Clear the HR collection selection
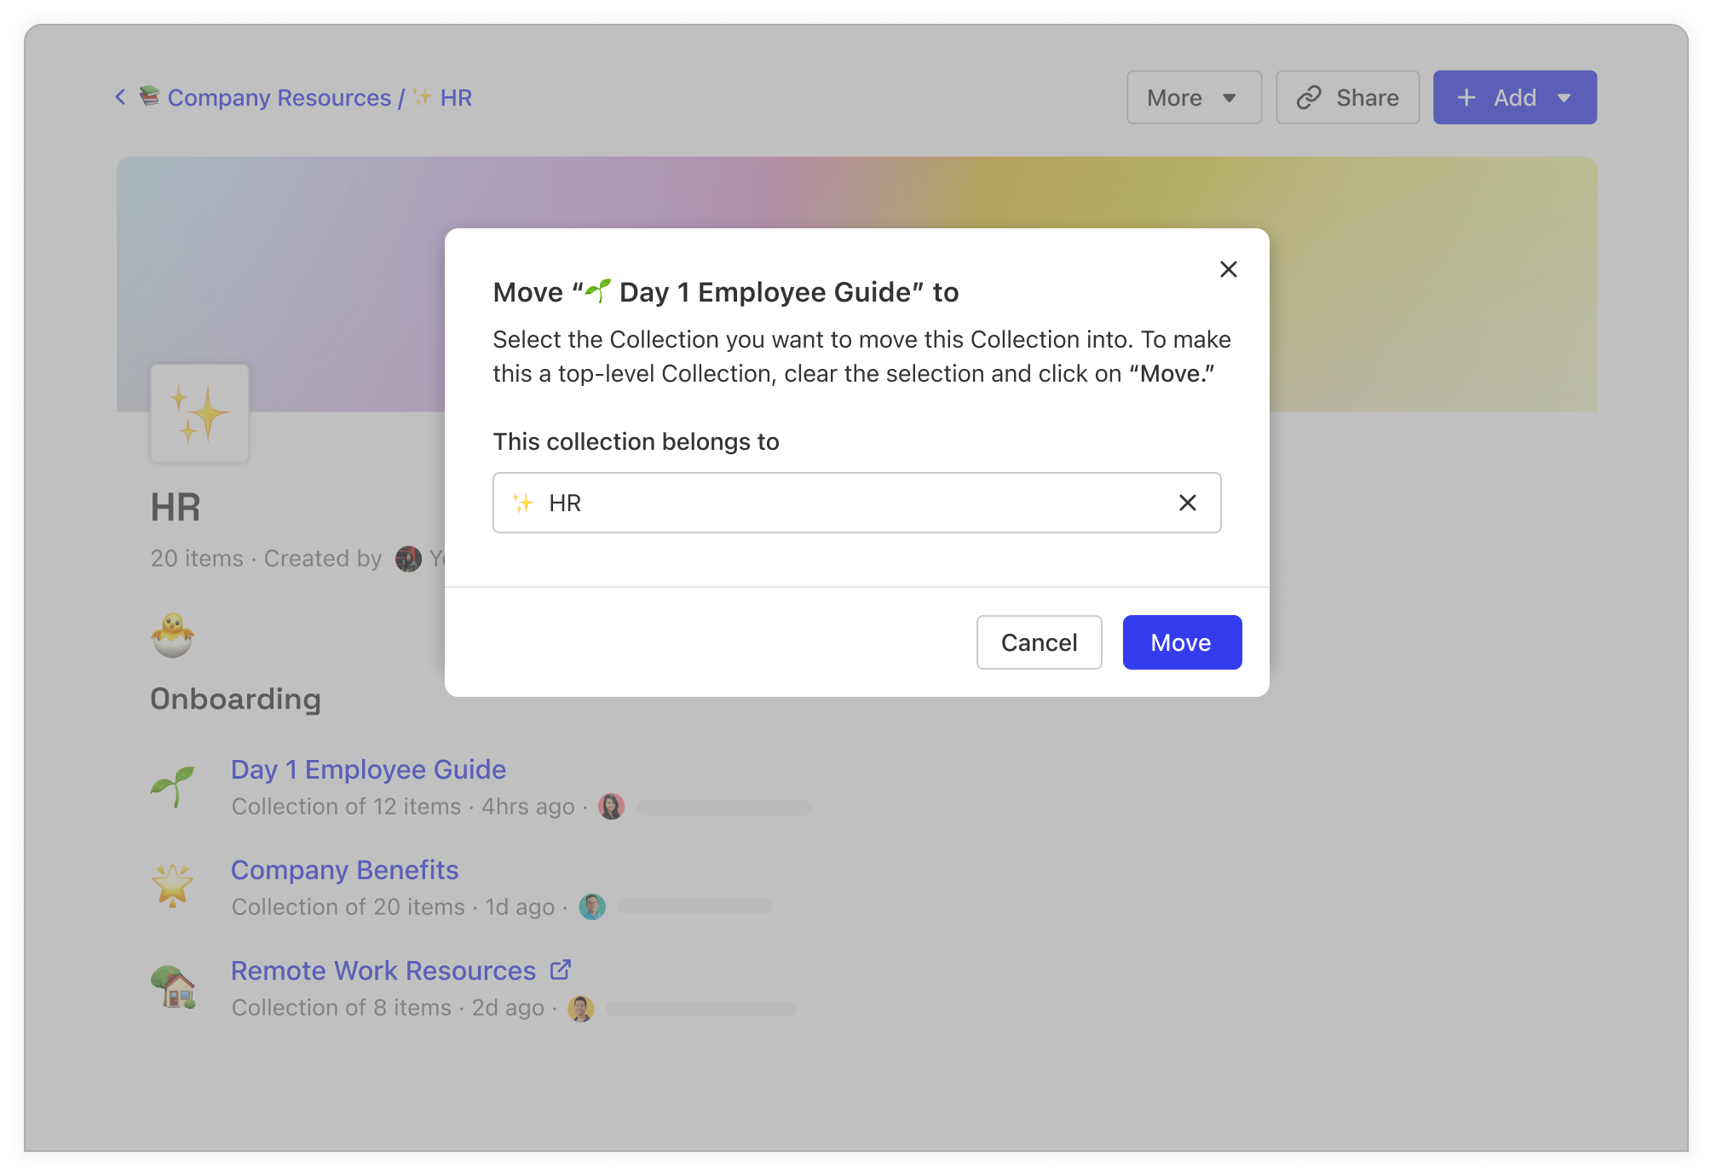The image size is (1711, 1174). (1187, 503)
